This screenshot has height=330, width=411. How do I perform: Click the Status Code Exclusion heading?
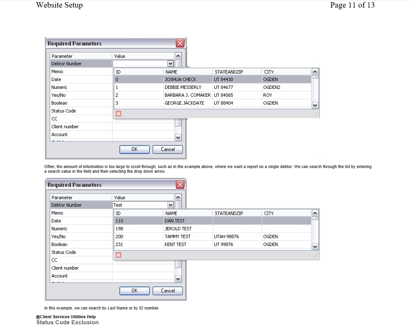68,322
